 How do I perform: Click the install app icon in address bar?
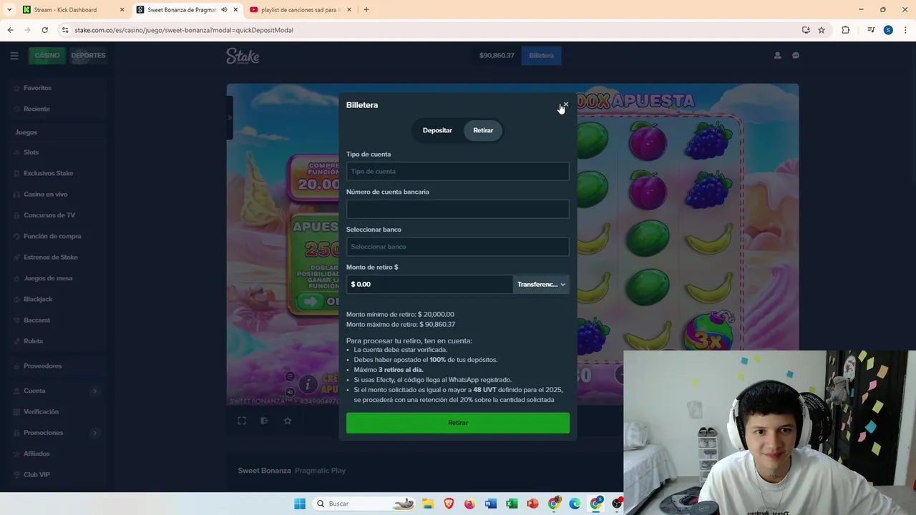click(806, 30)
